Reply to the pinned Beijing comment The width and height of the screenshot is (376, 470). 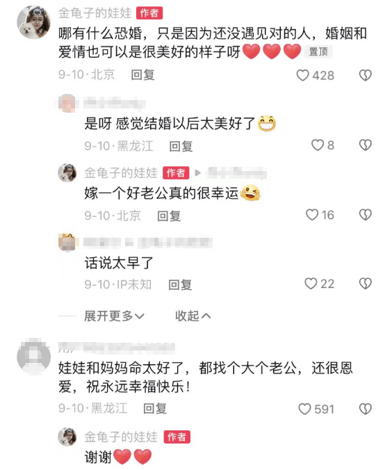point(143,74)
